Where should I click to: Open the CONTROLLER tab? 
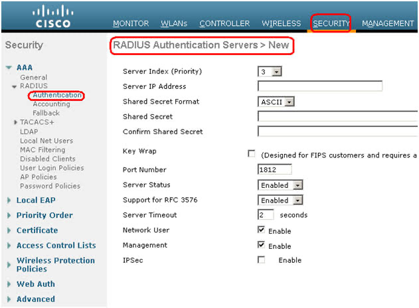point(224,23)
